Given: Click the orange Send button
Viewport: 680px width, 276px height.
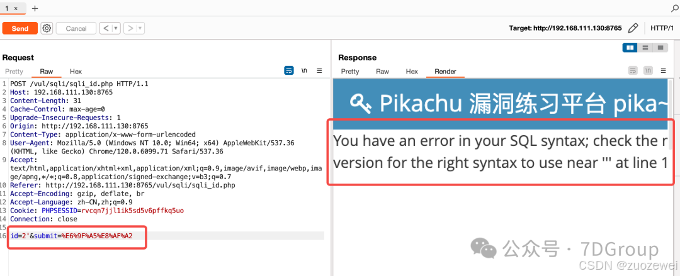Looking at the screenshot, I should pyautogui.click(x=20, y=28).
